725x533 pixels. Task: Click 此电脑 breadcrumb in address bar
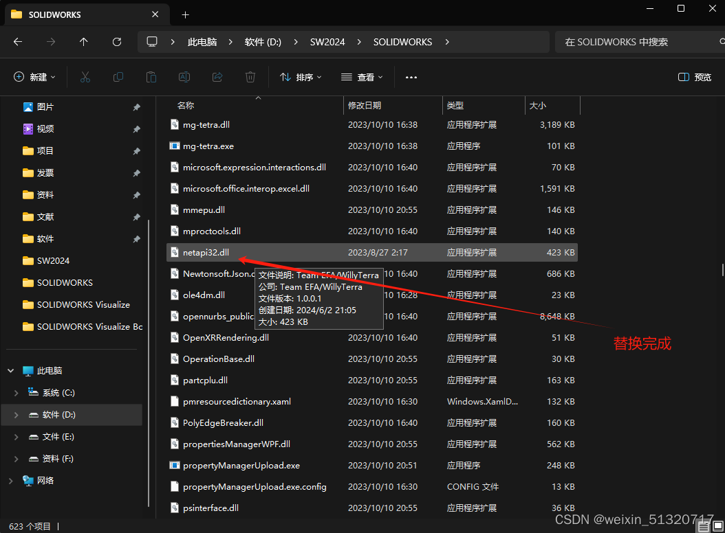pyautogui.click(x=202, y=42)
